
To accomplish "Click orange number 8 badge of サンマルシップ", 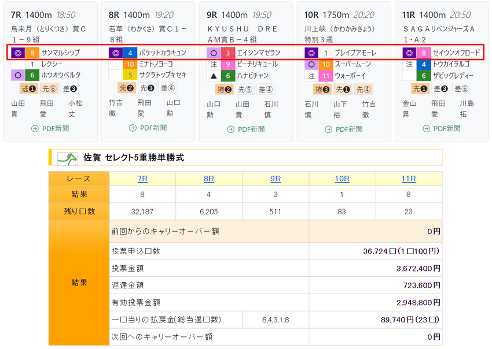I will (32, 53).
